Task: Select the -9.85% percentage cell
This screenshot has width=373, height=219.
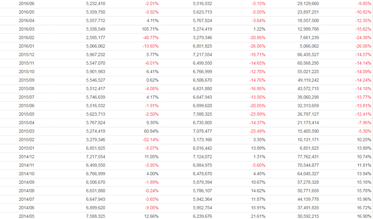Action: coord(364,4)
